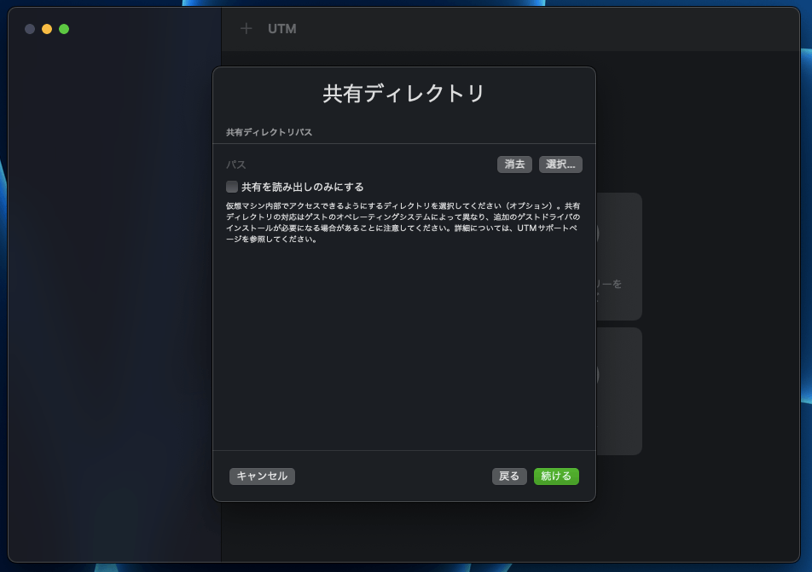Go back with 戻る button
Screen dimensions: 812x572
click(509, 477)
